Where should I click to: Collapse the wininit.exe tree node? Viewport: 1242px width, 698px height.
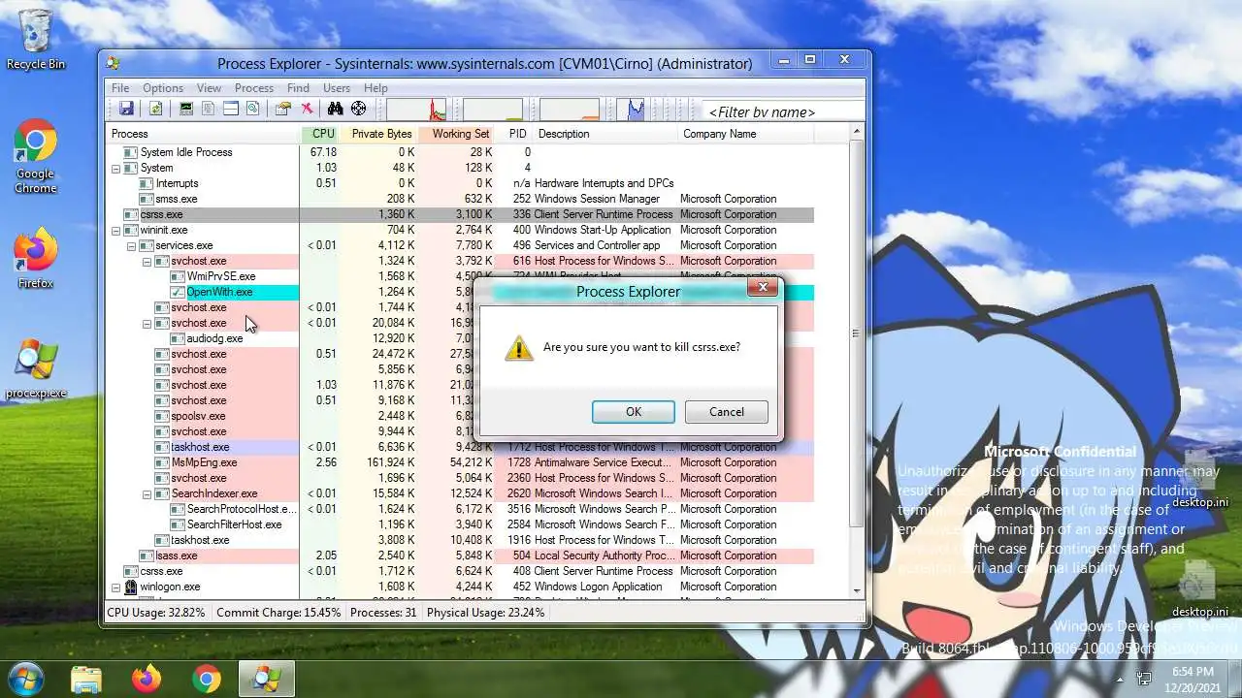click(116, 230)
